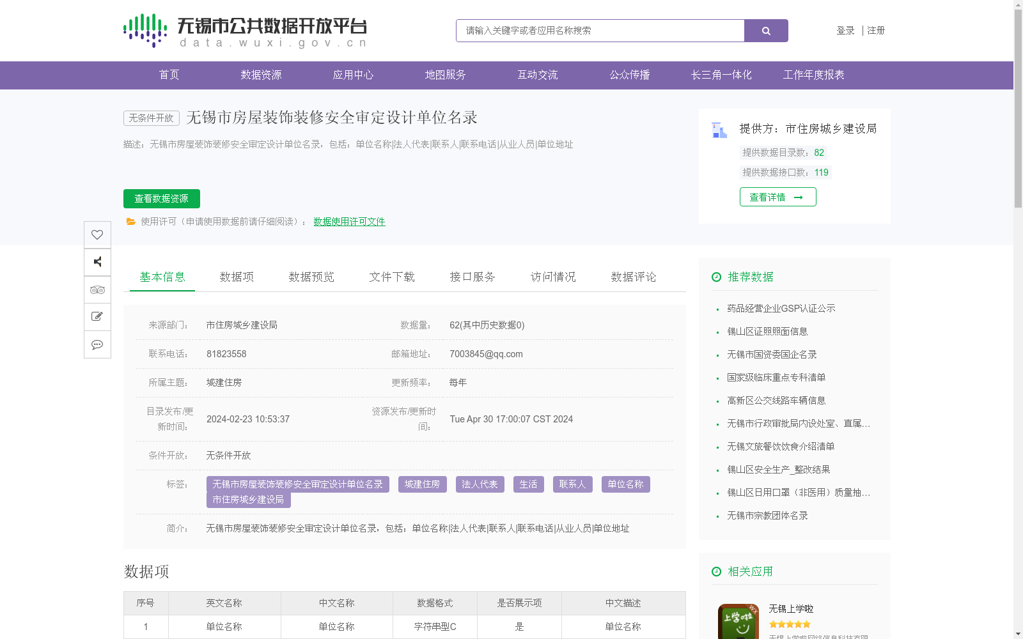This screenshot has width=1023, height=639.
Task: Click the search keyword input field
Action: pos(600,31)
